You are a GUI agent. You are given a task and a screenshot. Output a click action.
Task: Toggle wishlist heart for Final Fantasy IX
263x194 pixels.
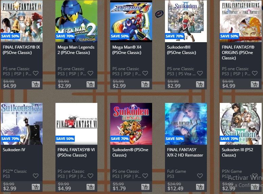pyautogui.click(x=35, y=73)
